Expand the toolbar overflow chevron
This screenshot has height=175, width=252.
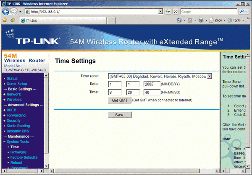coord(248,18)
